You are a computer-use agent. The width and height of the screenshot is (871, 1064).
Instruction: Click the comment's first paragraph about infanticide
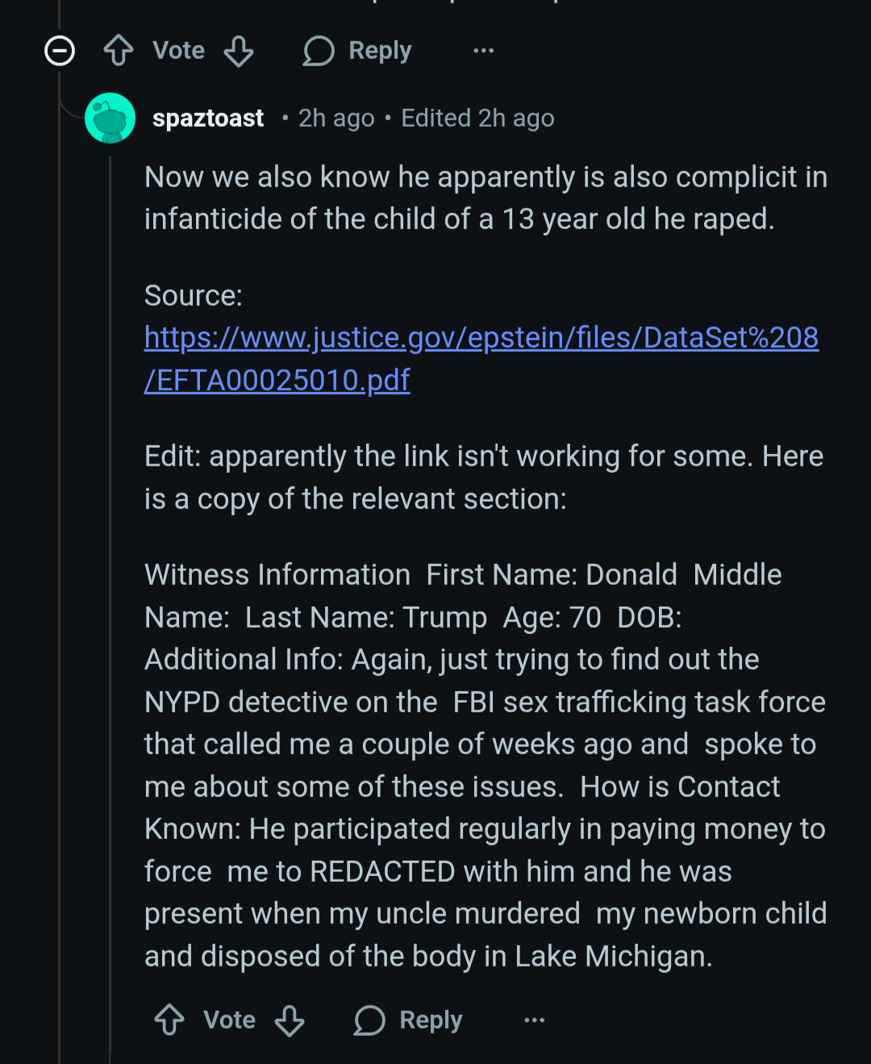click(x=484, y=198)
